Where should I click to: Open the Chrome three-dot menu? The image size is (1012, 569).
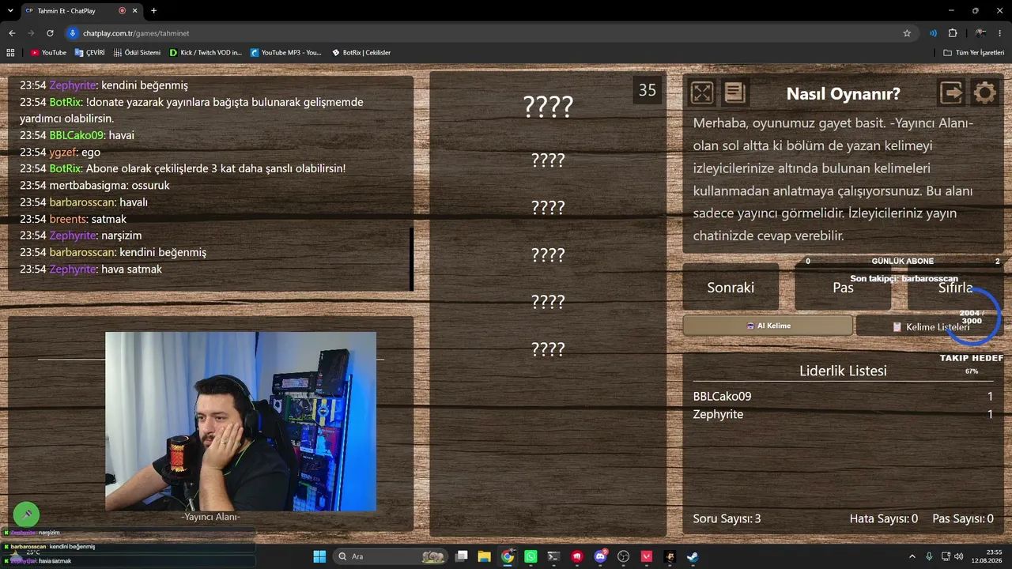[x=1001, y=33]
